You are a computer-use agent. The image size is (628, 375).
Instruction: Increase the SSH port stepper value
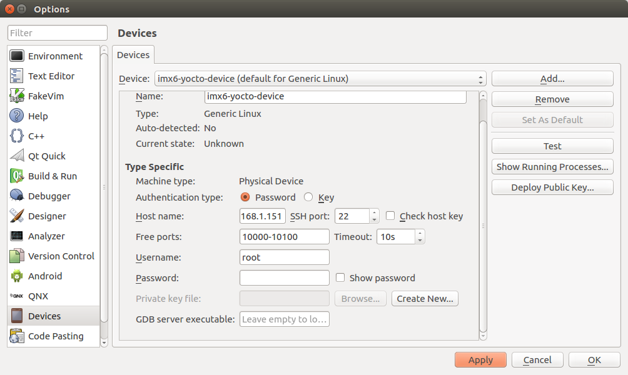click(375, 213)
